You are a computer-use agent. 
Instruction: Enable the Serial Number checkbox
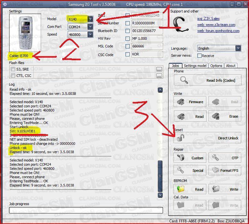127,23
